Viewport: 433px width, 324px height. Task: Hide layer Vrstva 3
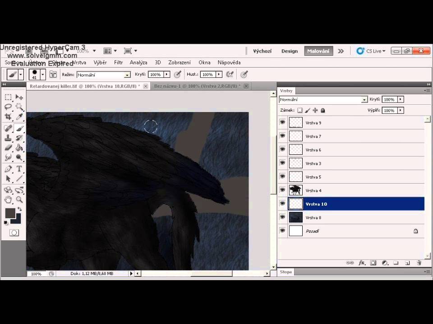282,162
